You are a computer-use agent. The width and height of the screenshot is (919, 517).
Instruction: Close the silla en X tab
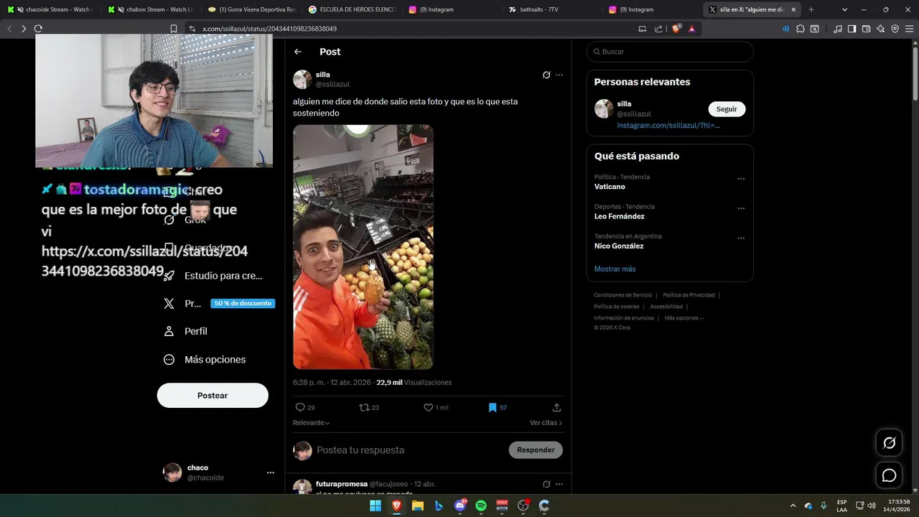(x=793, y=9)
